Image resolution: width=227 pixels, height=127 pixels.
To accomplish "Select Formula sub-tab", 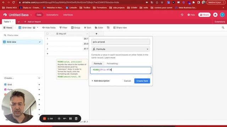I will coord(98,64).
